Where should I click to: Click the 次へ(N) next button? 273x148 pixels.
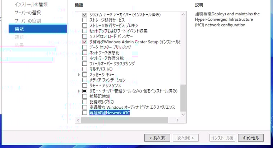[x=186, y=138]
